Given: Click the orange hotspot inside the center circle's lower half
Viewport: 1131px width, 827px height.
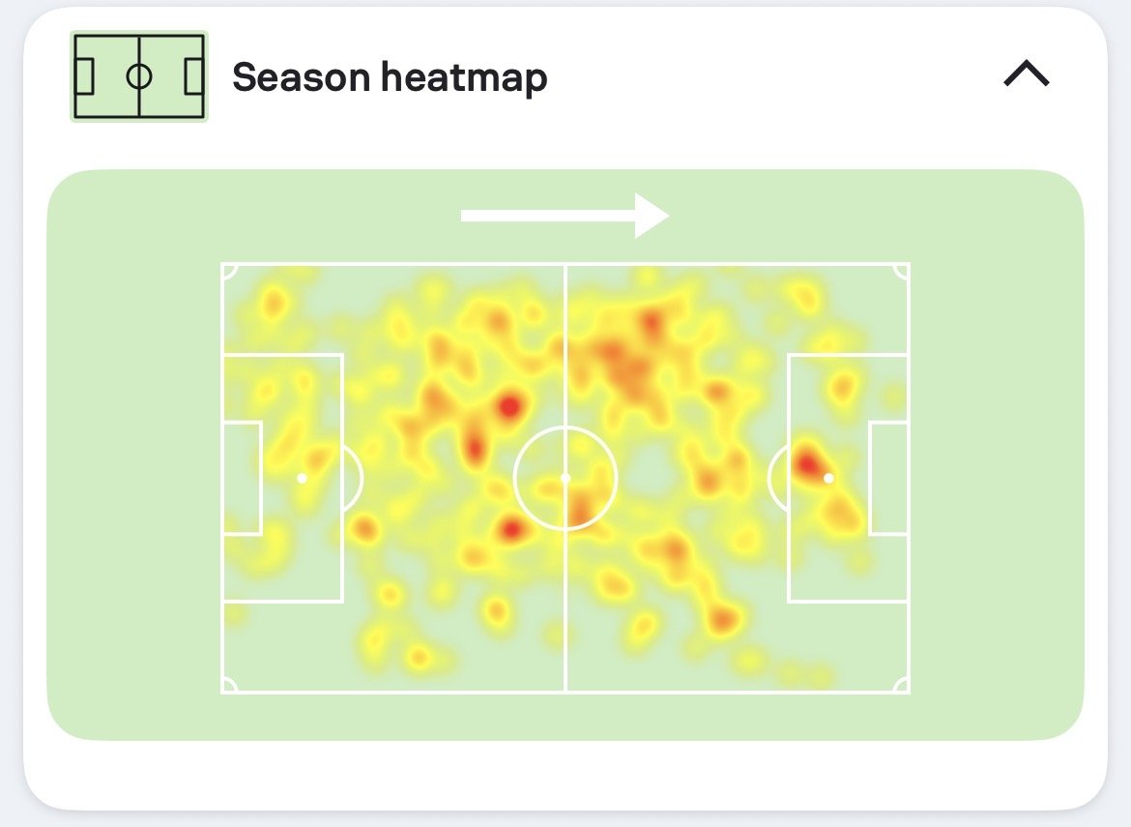Looking at the screenshot, I should coord(579,508).
